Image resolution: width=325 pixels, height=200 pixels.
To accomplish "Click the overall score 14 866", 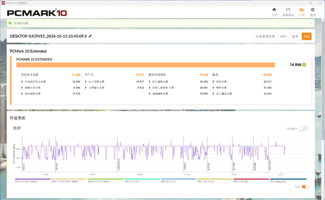I will pyautogui.click(x=296, y=65).
